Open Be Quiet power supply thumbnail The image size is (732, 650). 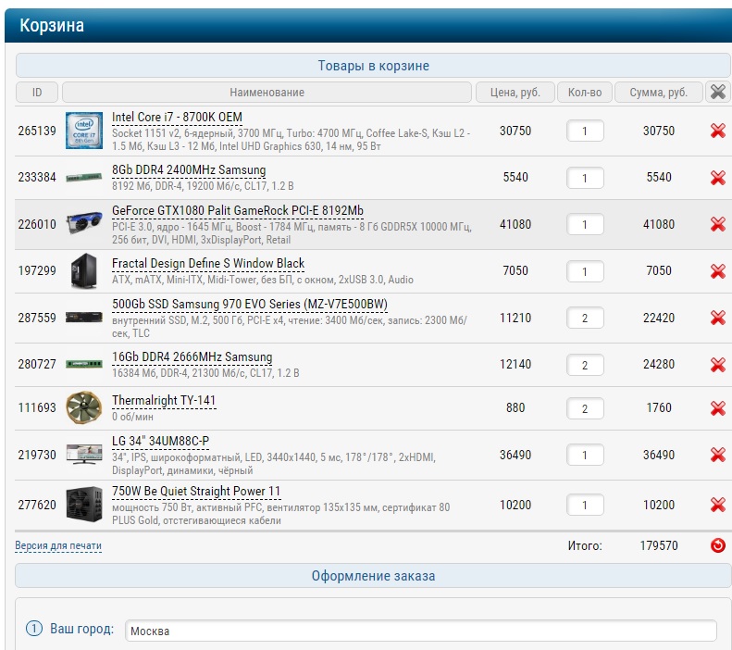[x=84, y=505]
